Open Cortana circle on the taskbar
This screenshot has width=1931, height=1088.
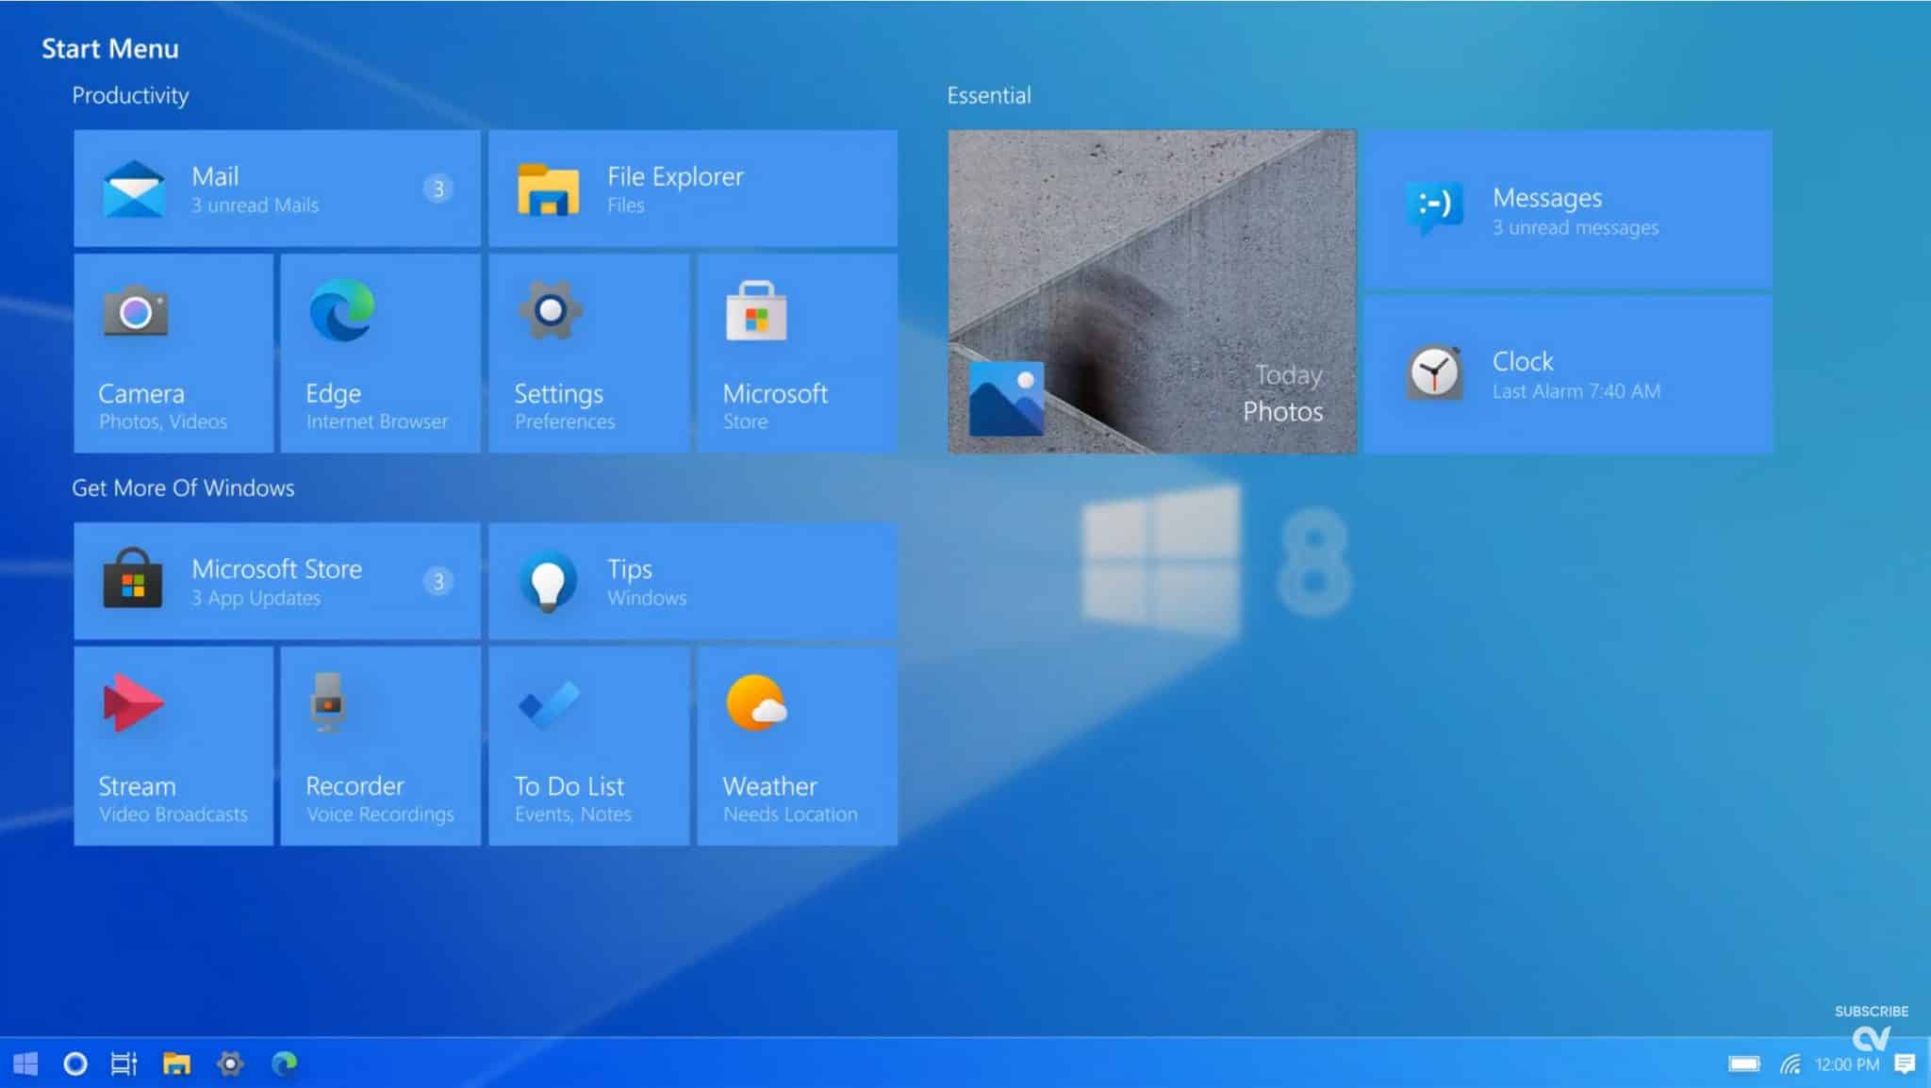click(x=75, y=1064)
